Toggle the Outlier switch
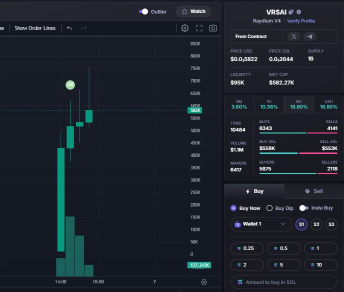The width and height of the screenshot is (344, 292). (x=143, y=11)
